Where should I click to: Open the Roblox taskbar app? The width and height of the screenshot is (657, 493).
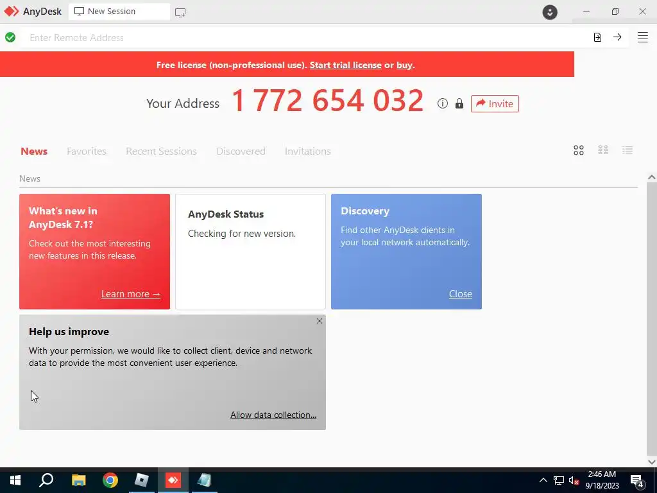142,480
